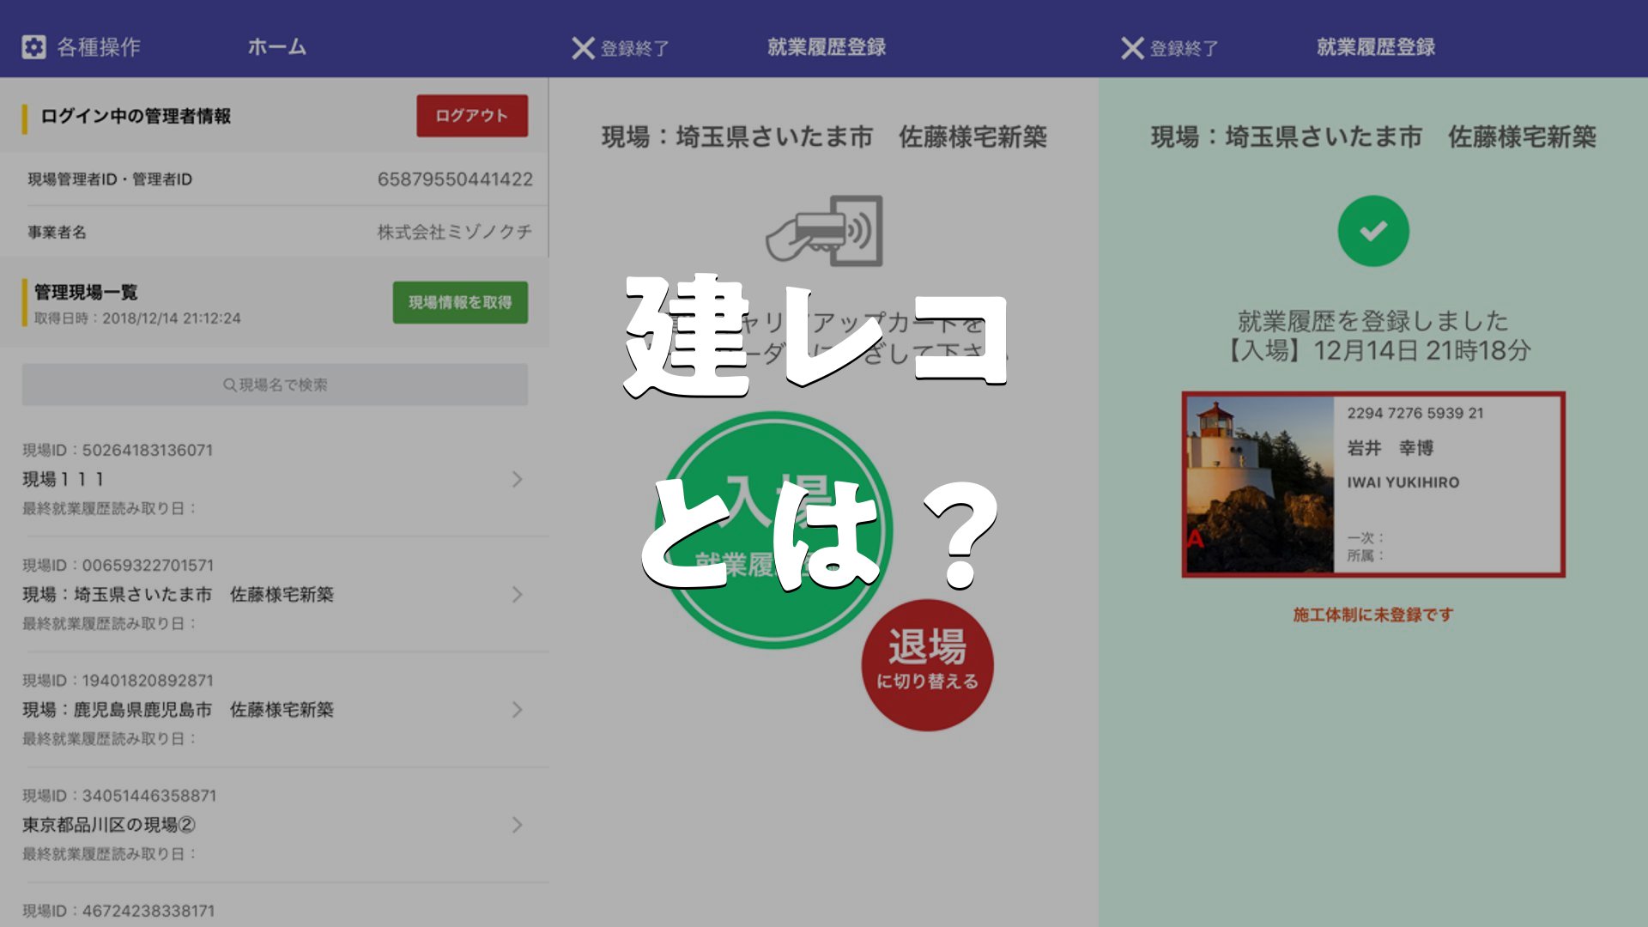Click the X icon beside 登録終了 in right panel
Viewport: 1648px width, 927px height.
pyautogui.click(x=1132, y=48)
